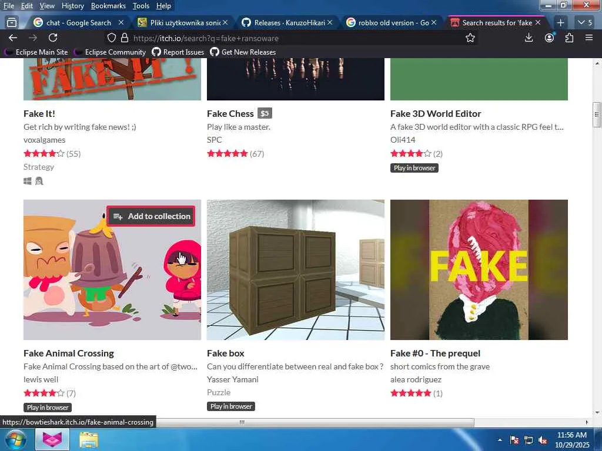
Task: Bookmark this page with the star
Action: (470, 38)
